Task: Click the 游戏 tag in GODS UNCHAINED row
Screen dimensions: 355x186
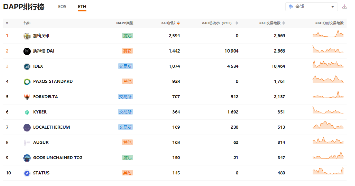Action: click(x=127, y=158)
